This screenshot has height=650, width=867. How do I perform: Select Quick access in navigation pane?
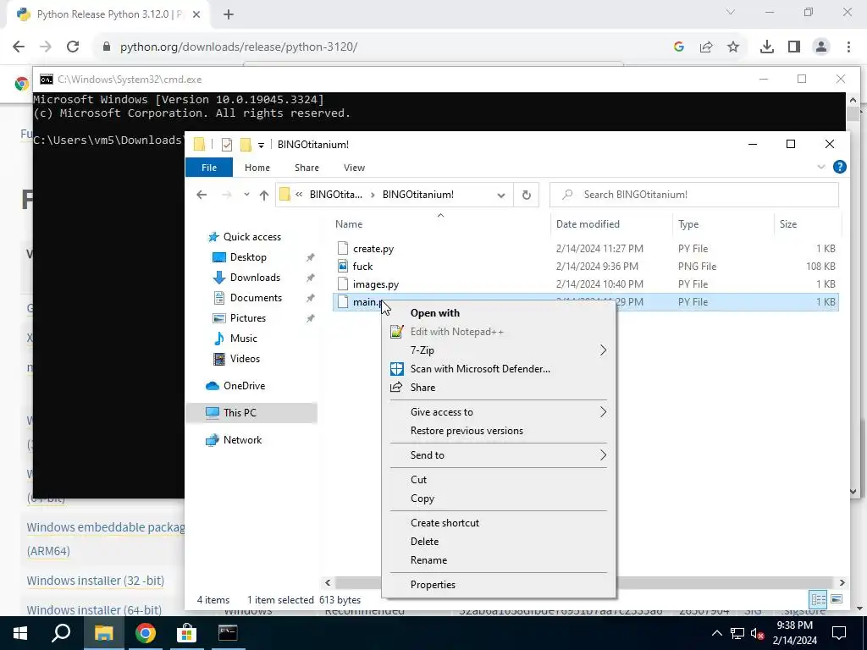coord(251,237)
